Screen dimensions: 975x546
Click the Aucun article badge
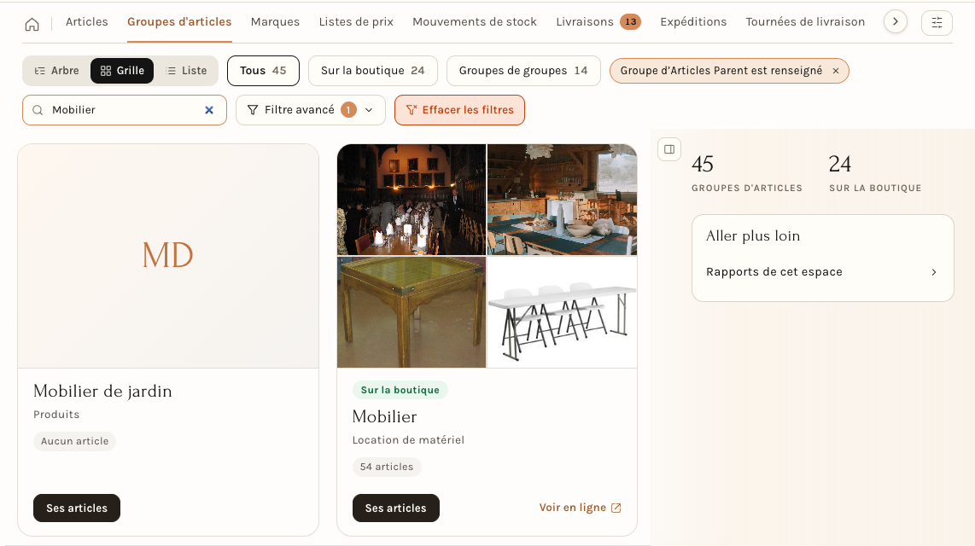[74, 442]
